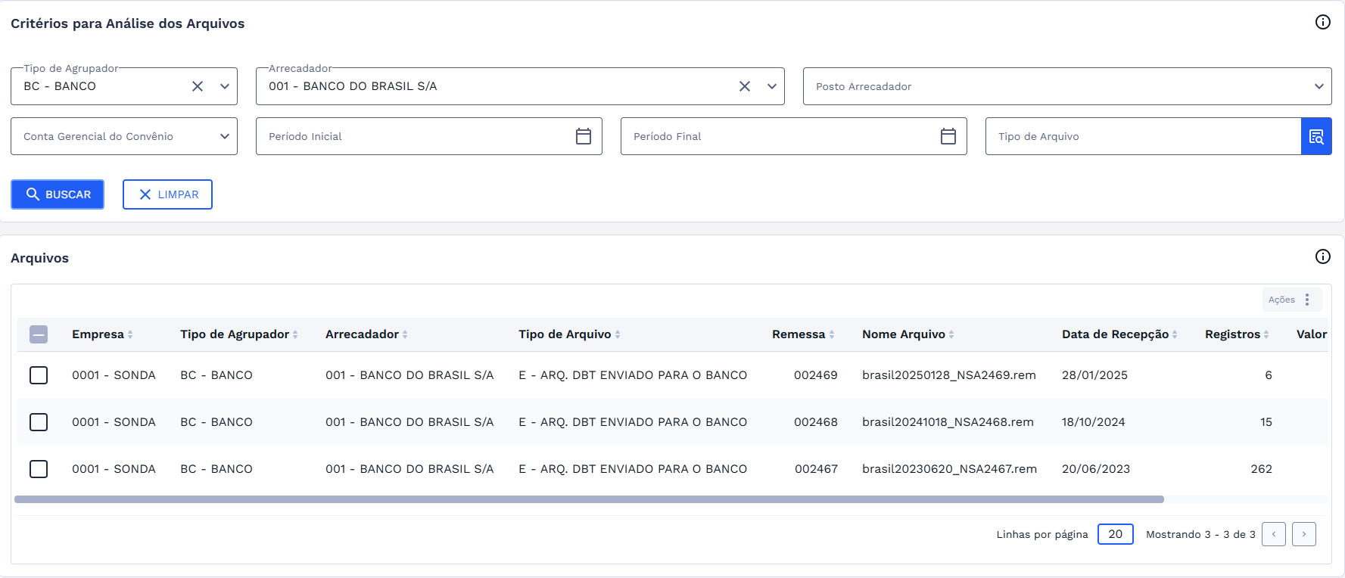This screenshot has height=578, width=1345.
Task: Expand the Arrecadador dropdown arrow
Action: click(x=771, y=86)
